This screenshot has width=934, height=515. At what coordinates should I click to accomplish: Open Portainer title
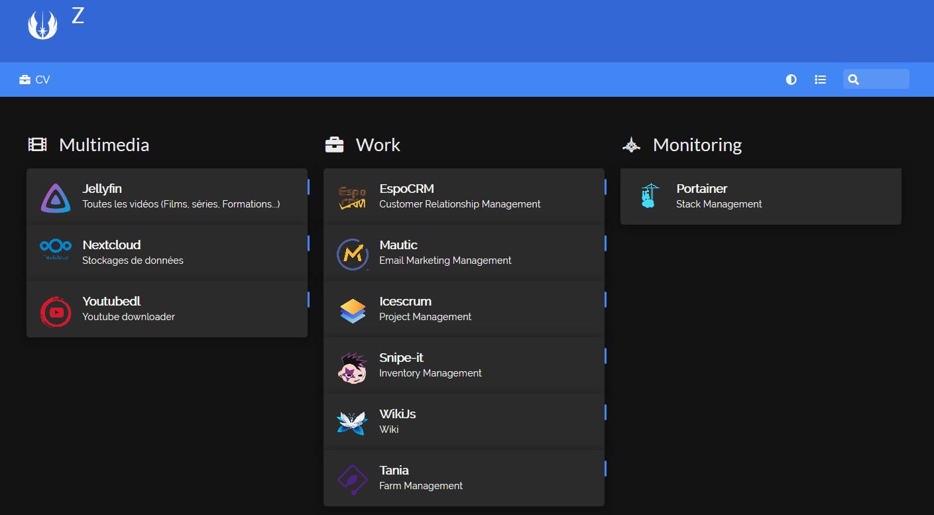702,189
